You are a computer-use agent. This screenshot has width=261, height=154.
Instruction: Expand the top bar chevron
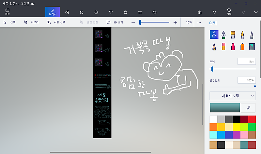coord(256,12)
